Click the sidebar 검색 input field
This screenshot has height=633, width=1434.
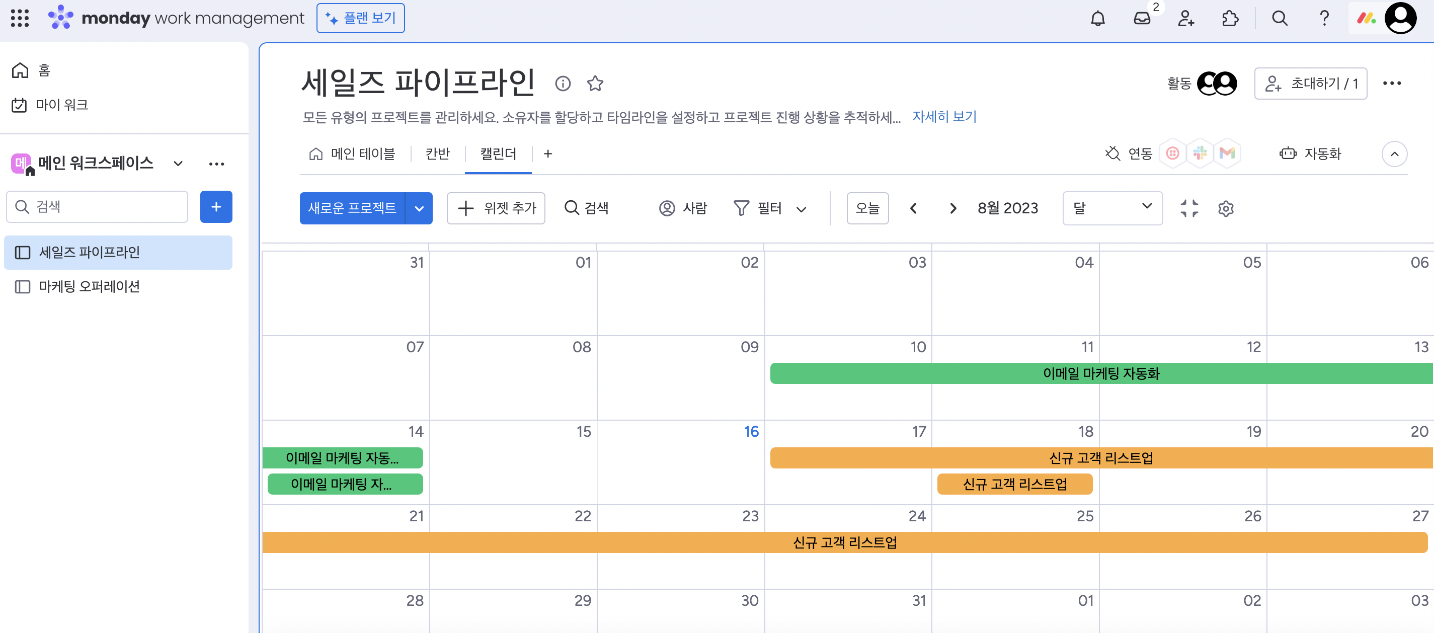pos(98,206)
